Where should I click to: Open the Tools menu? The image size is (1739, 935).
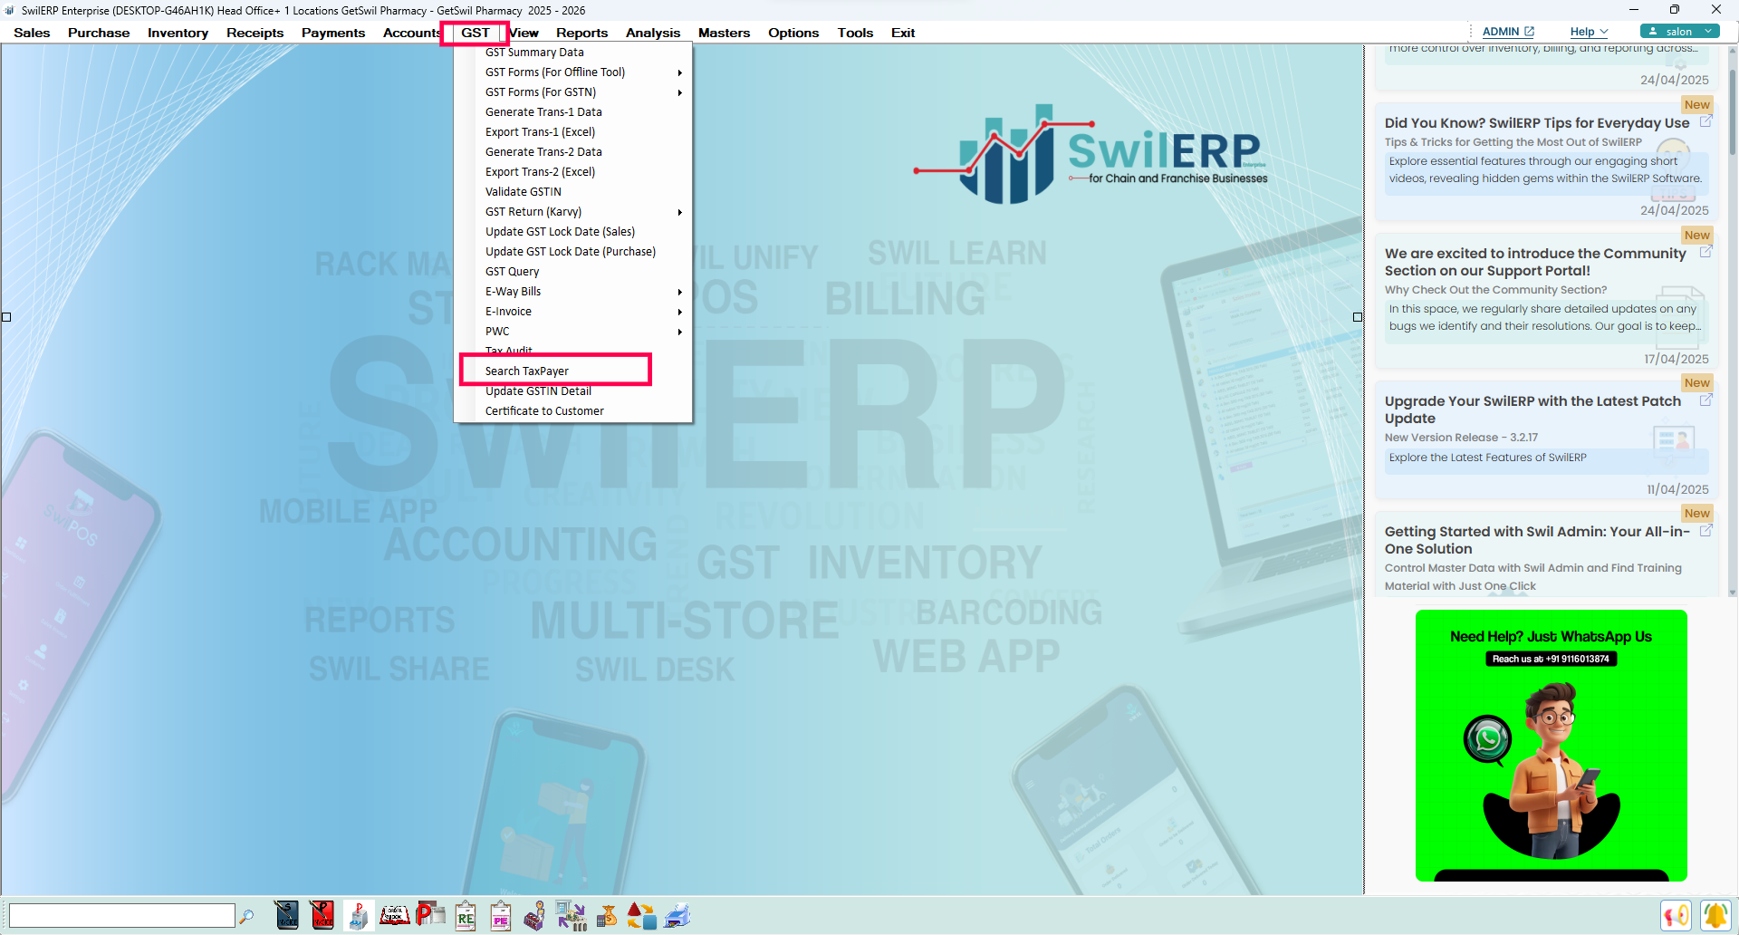(855, 33)
